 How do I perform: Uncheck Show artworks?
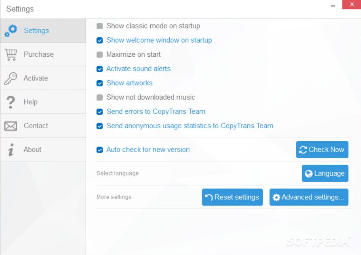99,83
